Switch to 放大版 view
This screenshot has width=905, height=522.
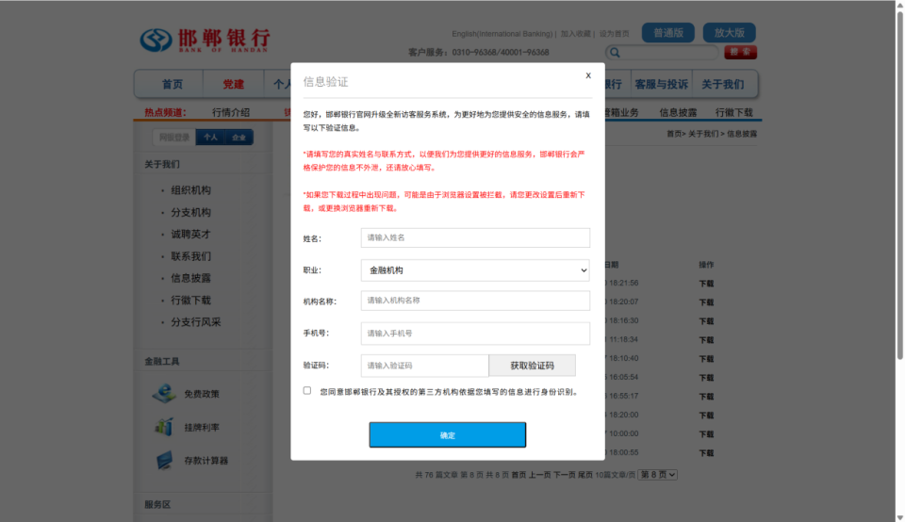click(x=729, y=33)
